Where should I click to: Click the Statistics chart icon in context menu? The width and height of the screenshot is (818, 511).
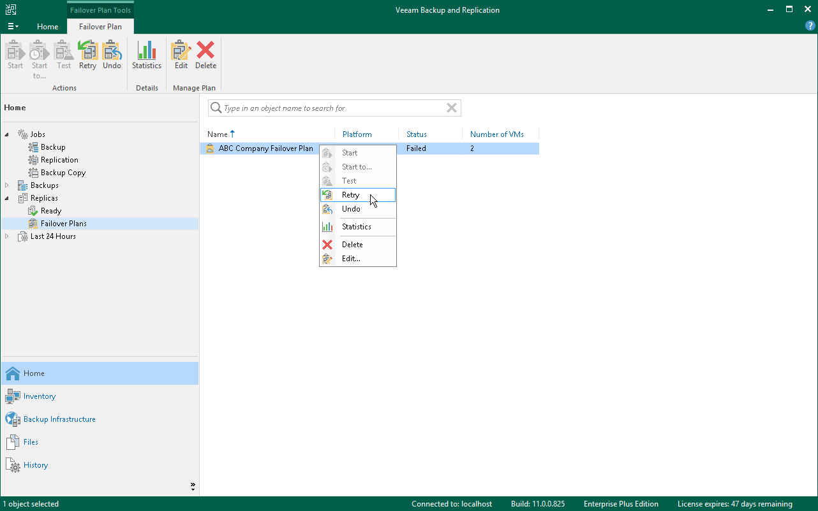[327, 227]
